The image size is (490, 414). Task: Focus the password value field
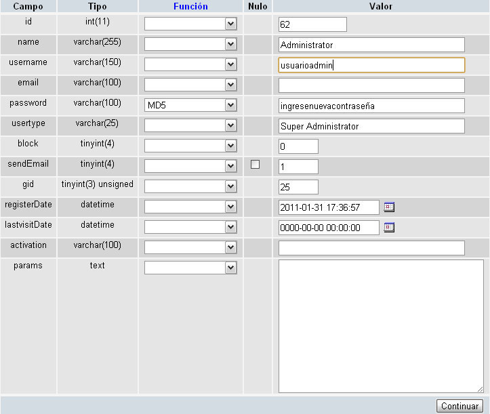[371, 106]
